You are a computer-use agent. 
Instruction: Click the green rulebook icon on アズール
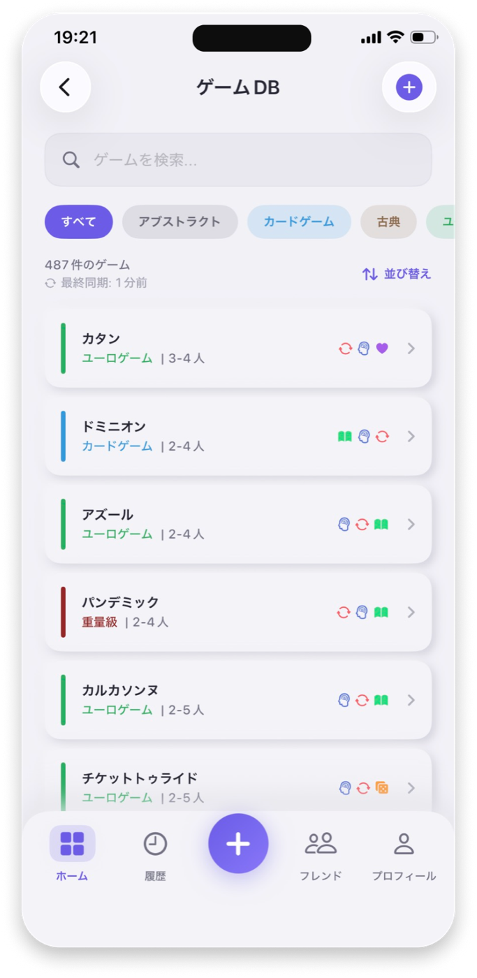click(x=382, y=524)
